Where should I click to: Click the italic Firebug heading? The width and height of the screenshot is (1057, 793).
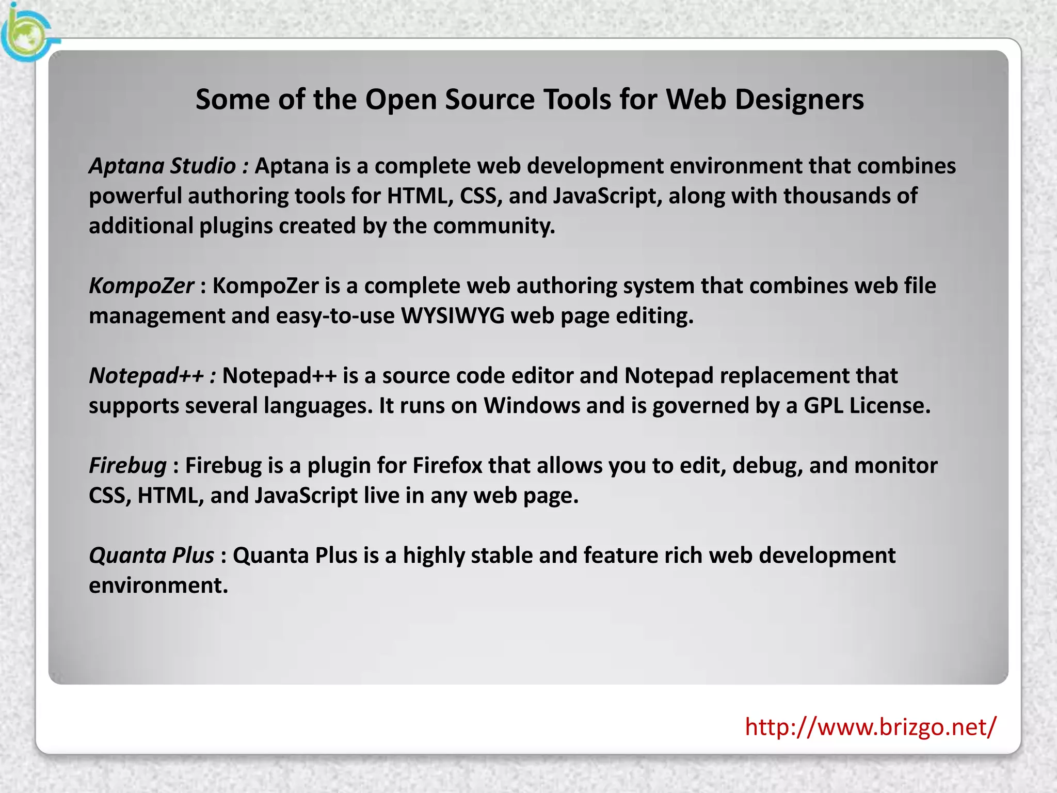pyautogui.click(x=127, y=466)
